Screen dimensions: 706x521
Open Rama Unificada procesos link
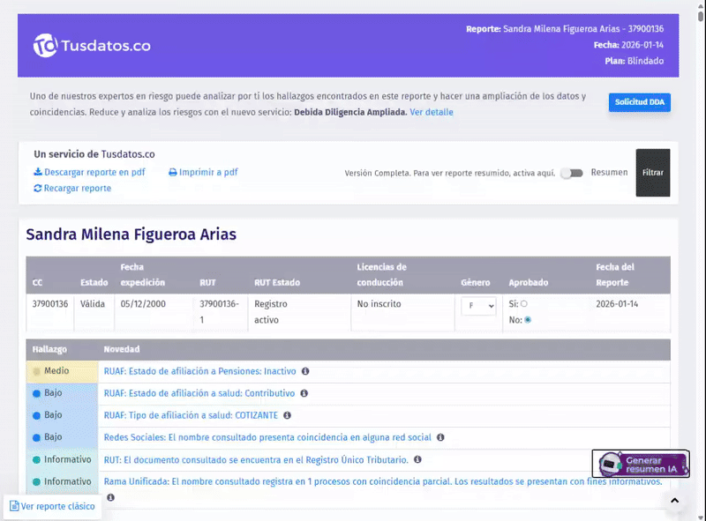[x=383, y=481]
